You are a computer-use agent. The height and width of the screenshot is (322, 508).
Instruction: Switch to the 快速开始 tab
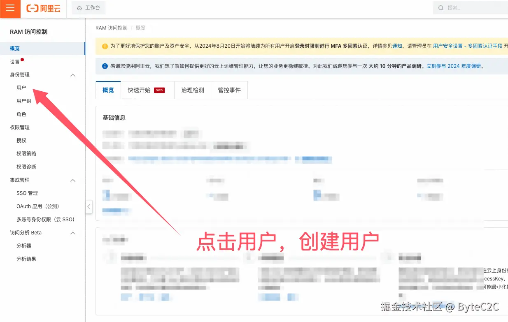click(148, 90)
